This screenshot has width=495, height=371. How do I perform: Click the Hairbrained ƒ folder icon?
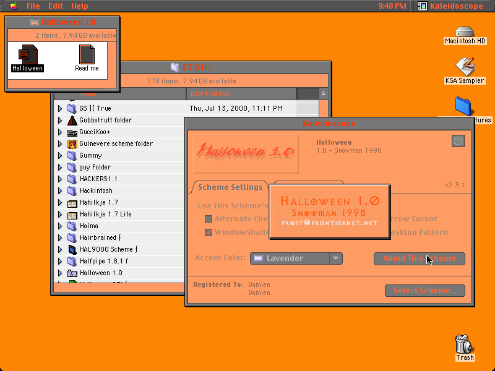click(x=72, y=238)
